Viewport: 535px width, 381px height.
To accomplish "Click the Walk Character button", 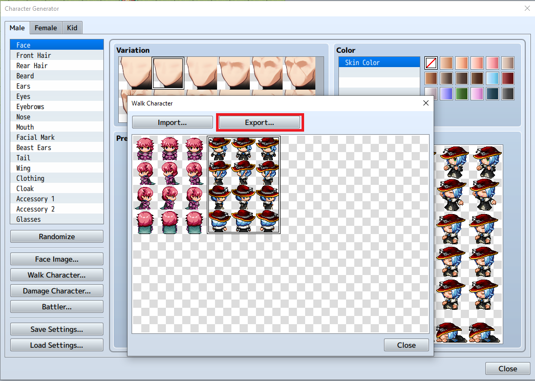I will pyautogui.click(x=57, y=275).
